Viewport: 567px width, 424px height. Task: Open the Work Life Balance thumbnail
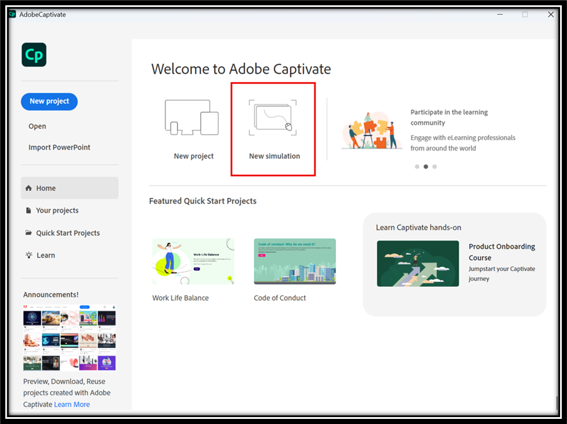[193, 261]
